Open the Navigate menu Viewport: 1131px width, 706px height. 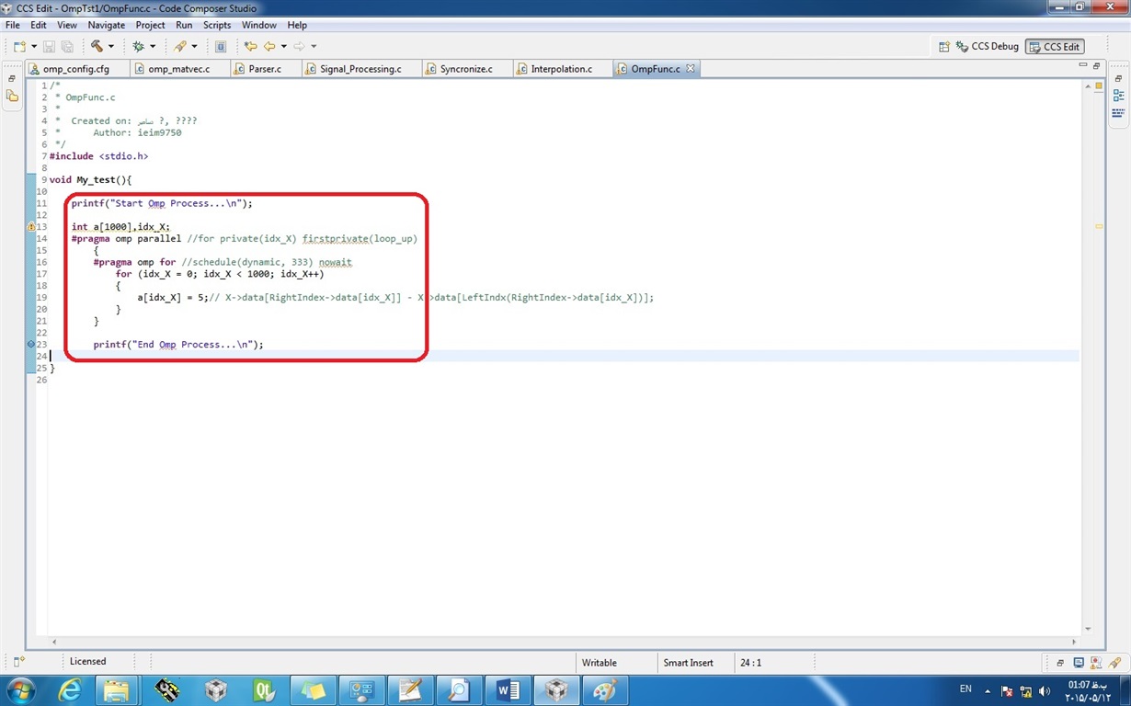pos(107,25)
